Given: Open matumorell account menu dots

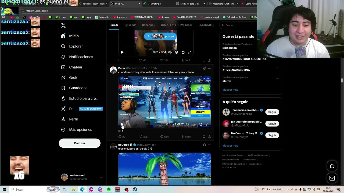Looking at the screenshot, I should (x=101, y=177).
